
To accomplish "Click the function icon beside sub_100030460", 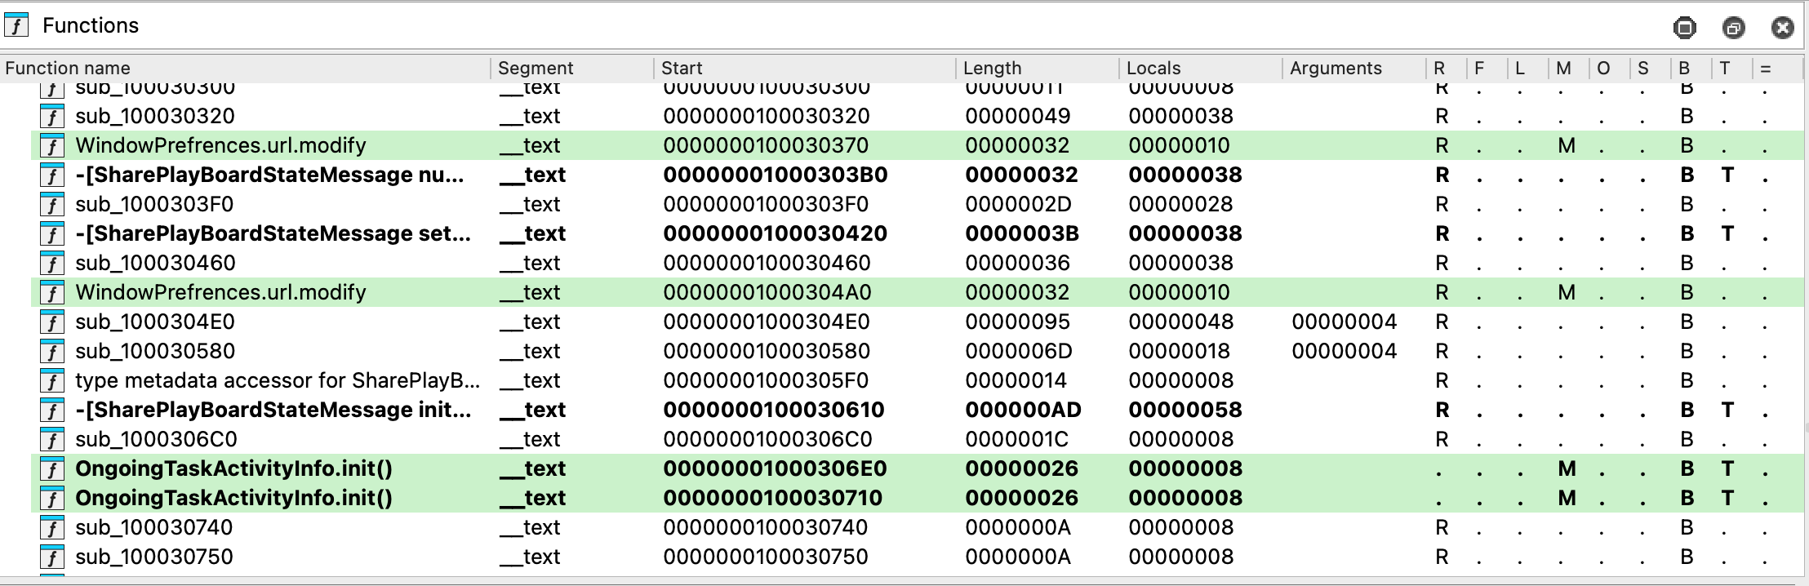I will 52,264.
